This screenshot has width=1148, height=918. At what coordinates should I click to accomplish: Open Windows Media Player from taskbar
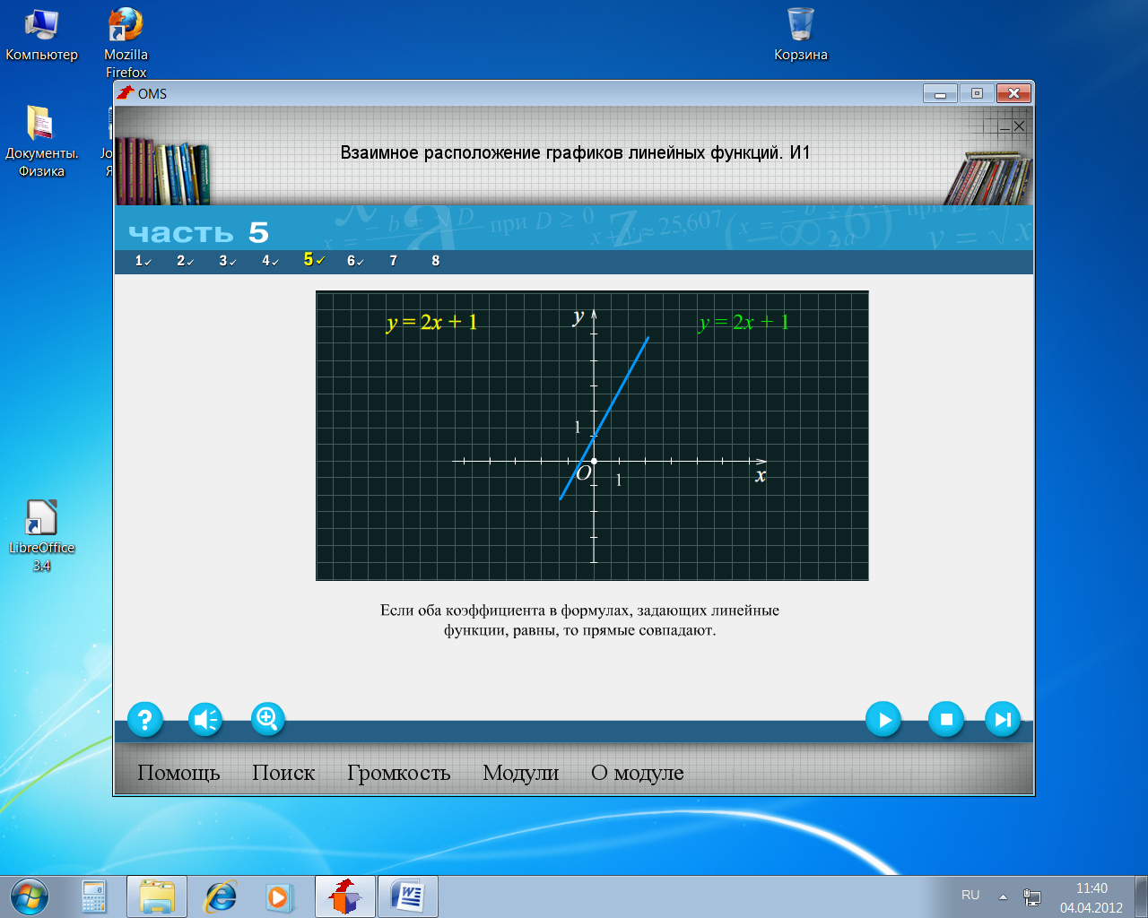(281, 896)
